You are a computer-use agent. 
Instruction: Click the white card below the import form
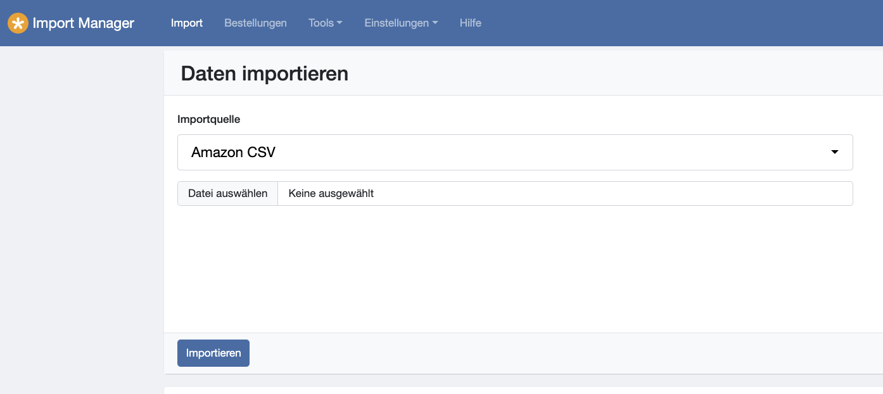523,390
